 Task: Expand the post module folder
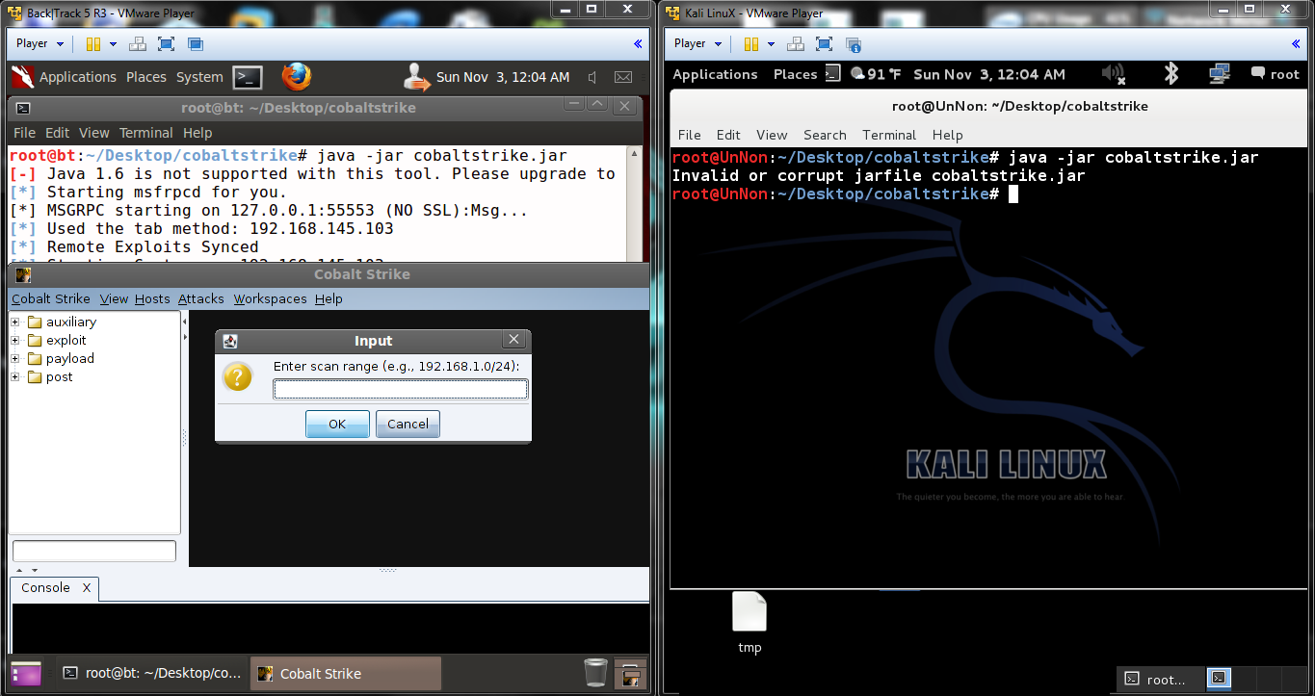click(15, 376)
